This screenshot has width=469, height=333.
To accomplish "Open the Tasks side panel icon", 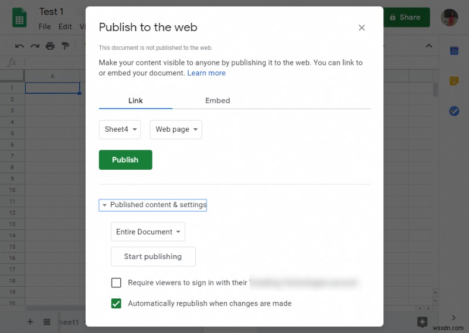I will coord(454,111).
